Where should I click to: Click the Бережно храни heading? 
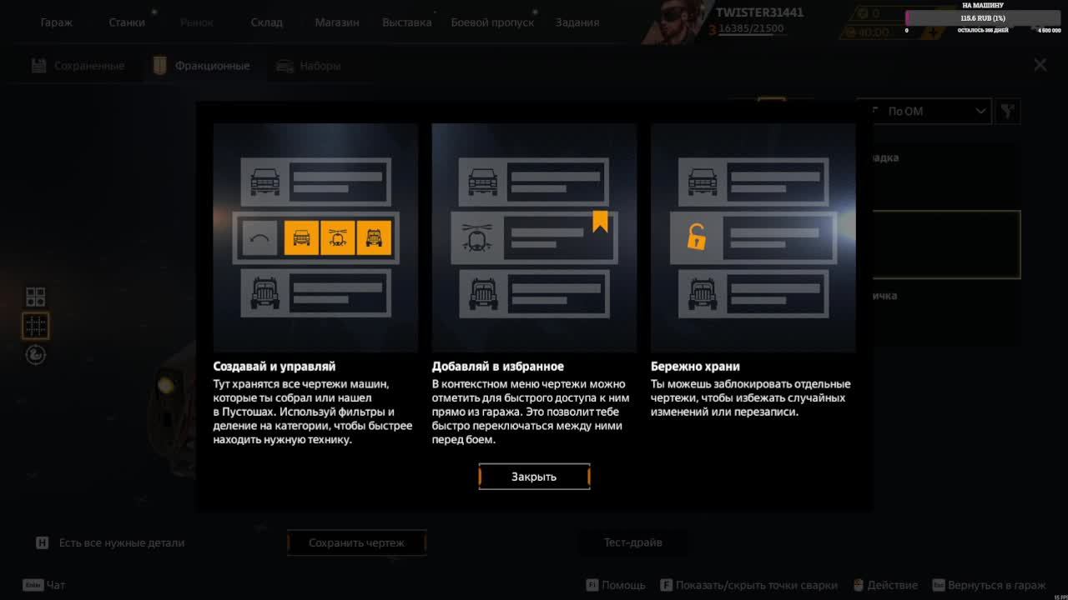pyautogui.click(x=695, y=366)
